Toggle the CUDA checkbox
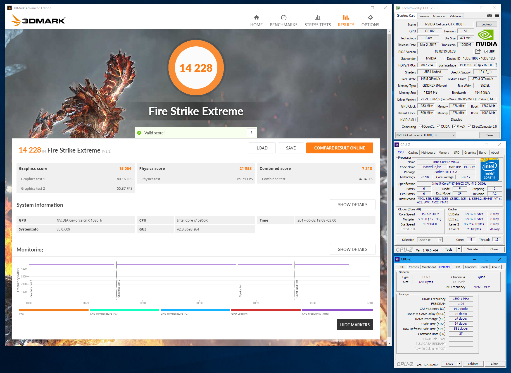 (x=439, y=127)
